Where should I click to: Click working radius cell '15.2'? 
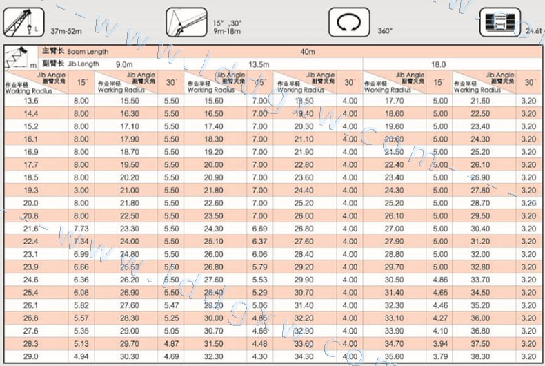tap(31, 126)
